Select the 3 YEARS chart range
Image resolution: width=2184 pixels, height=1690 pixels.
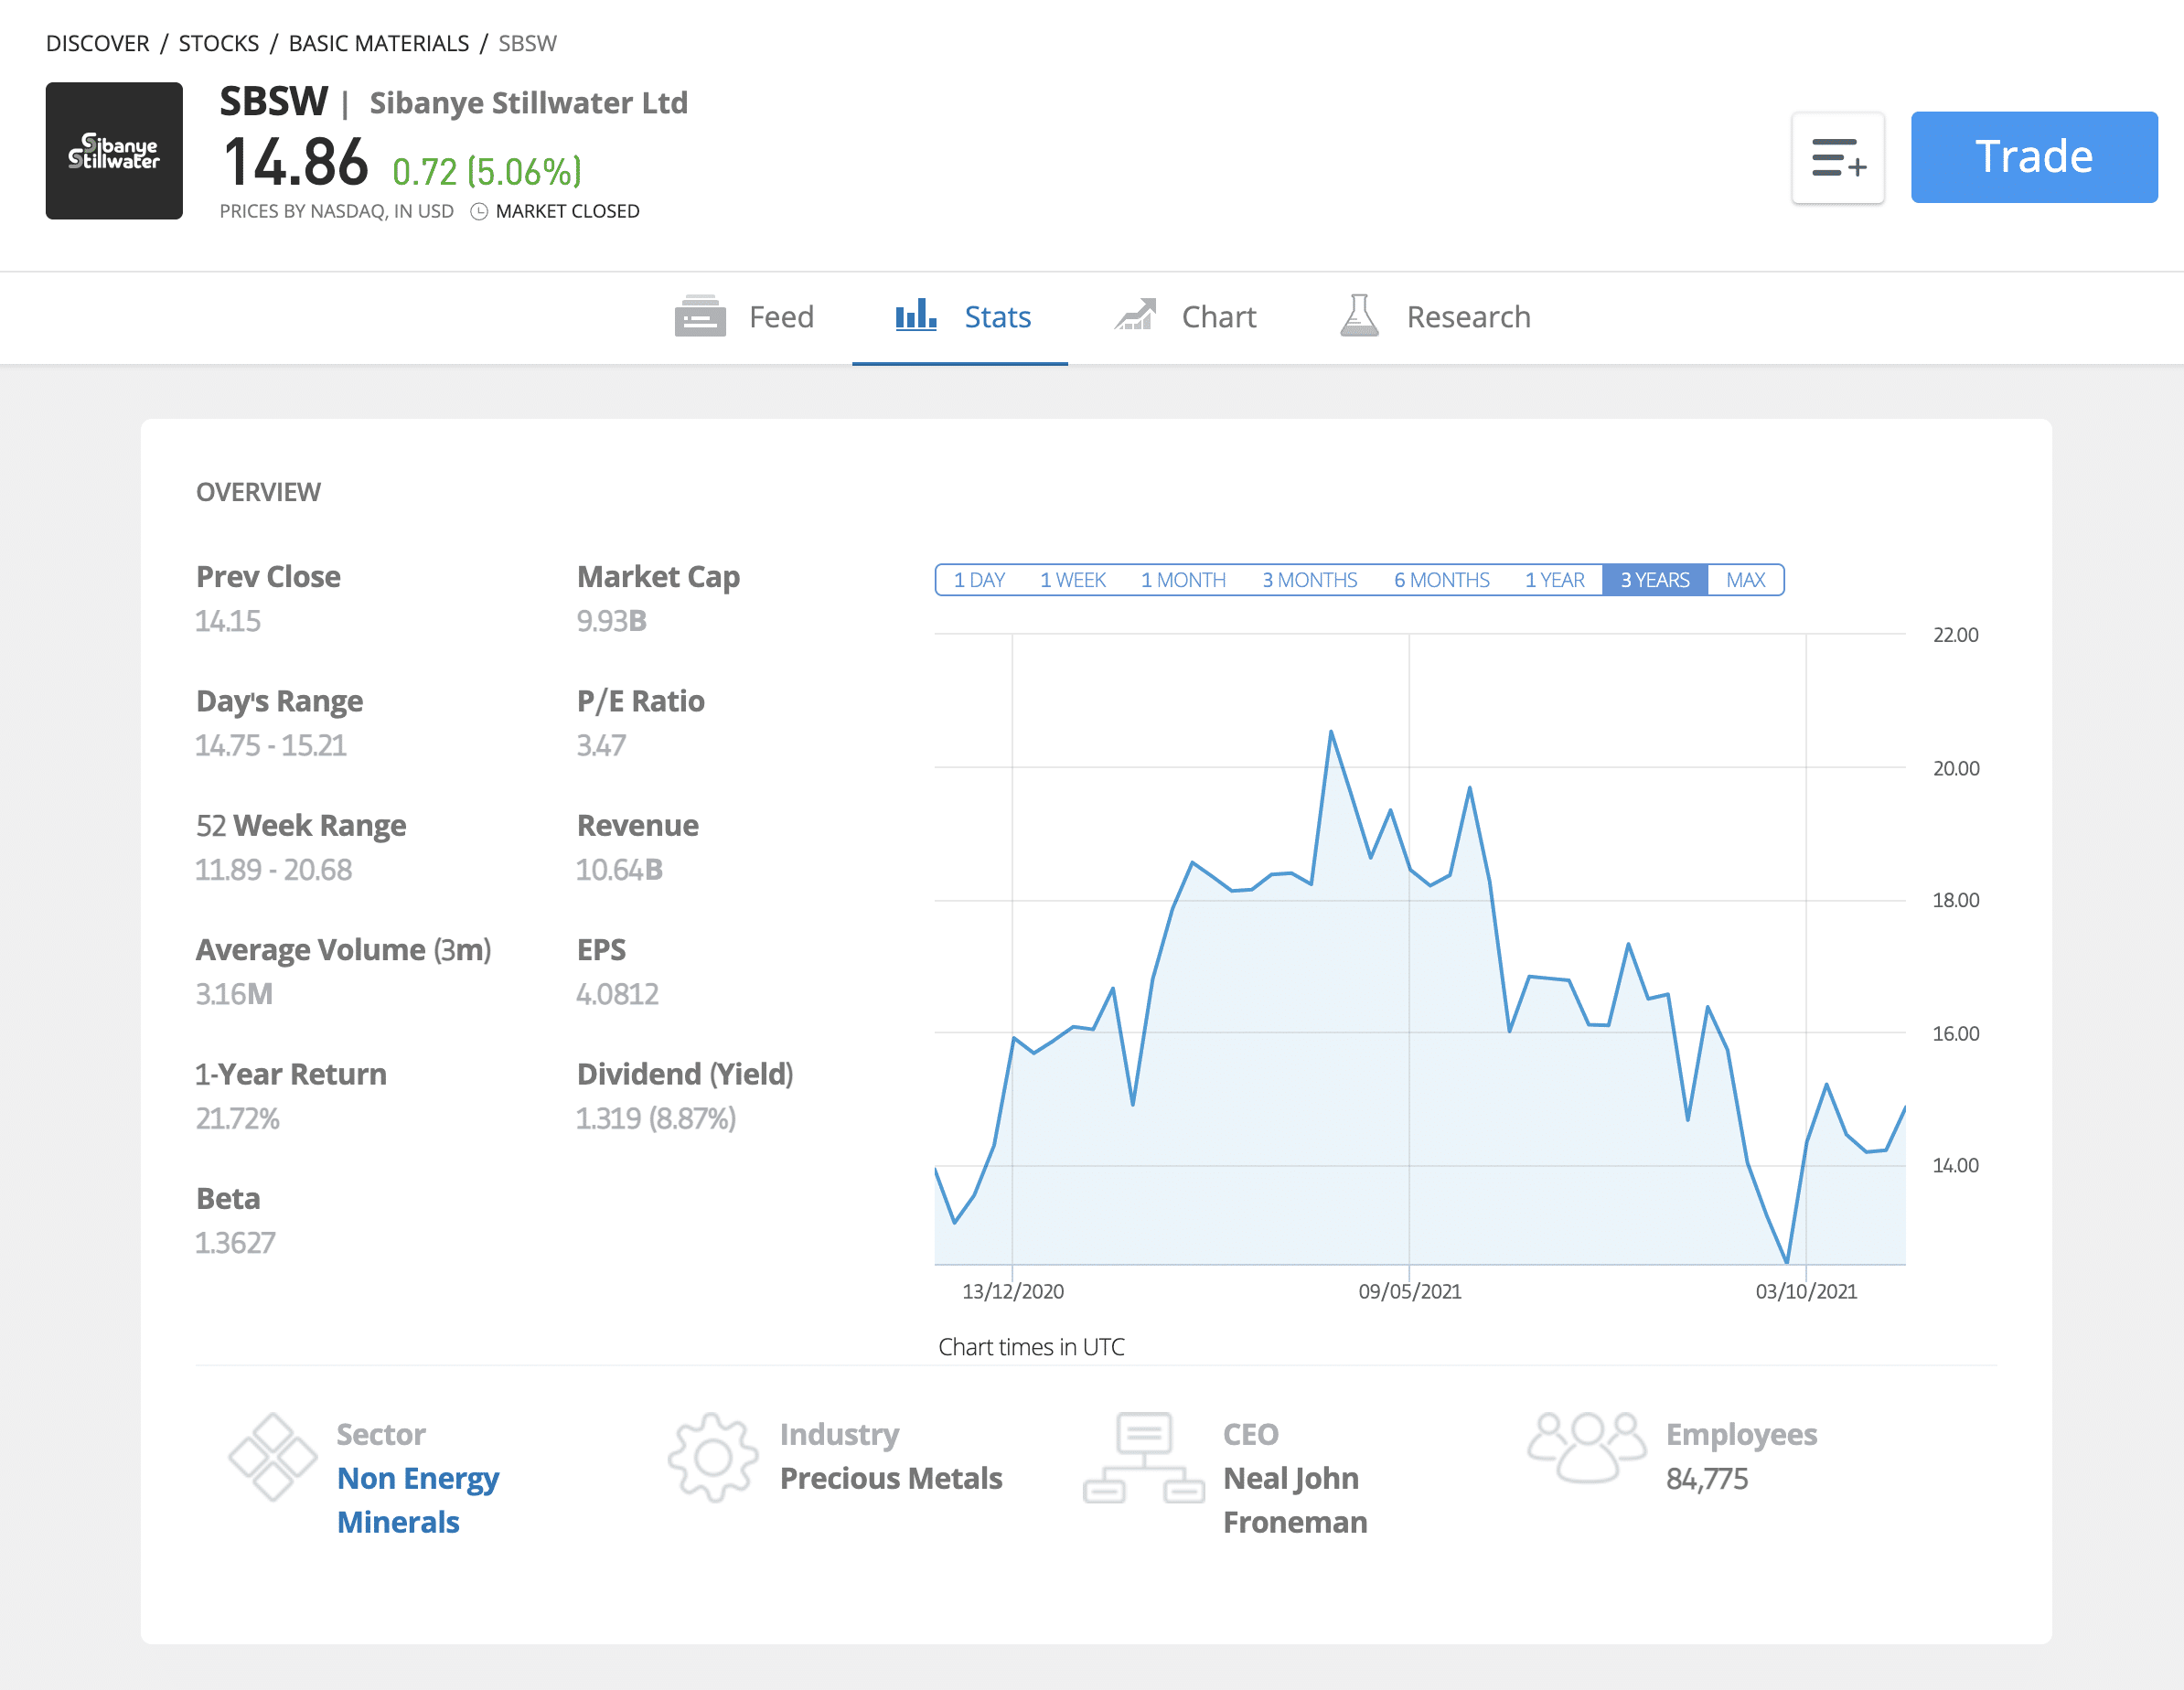(1655, 580)
